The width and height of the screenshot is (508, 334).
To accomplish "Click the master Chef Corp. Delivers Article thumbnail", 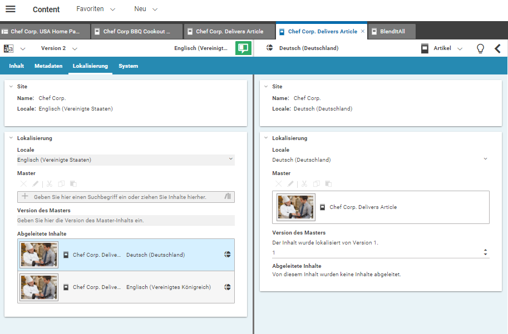I will [x=296, y=207].
